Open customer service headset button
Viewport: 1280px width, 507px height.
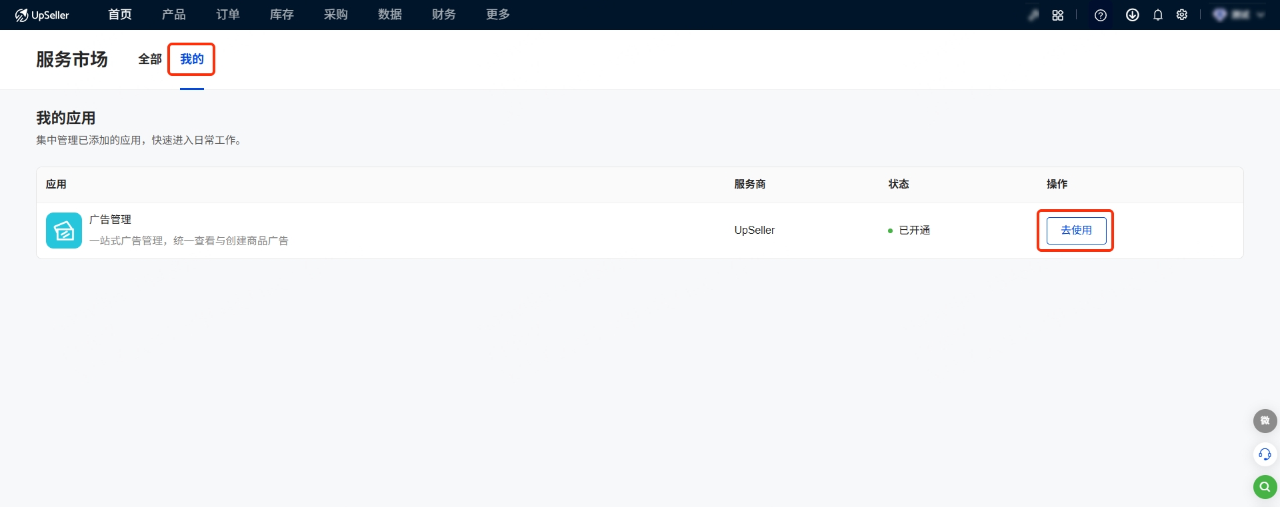coord(1265,454)
